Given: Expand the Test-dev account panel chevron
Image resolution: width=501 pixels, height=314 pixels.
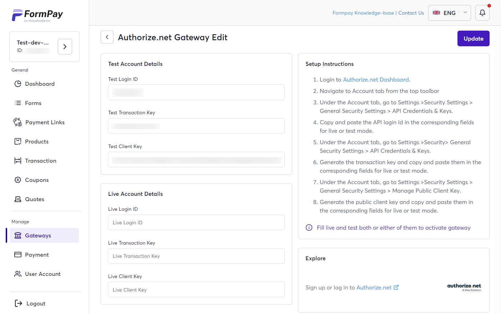Looking at the screenshot, I should click(65, 46).
